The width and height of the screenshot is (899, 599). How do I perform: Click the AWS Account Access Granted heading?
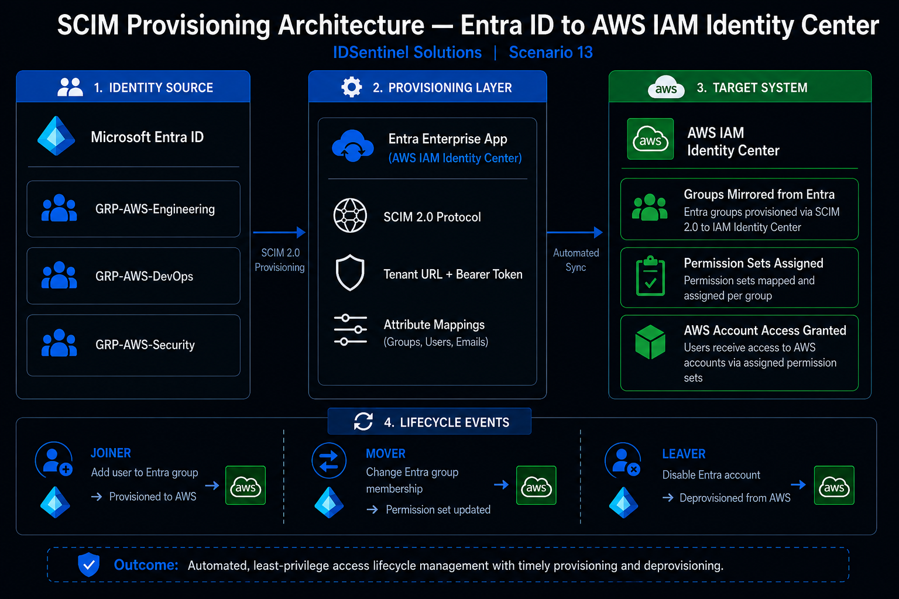(765, 331)
